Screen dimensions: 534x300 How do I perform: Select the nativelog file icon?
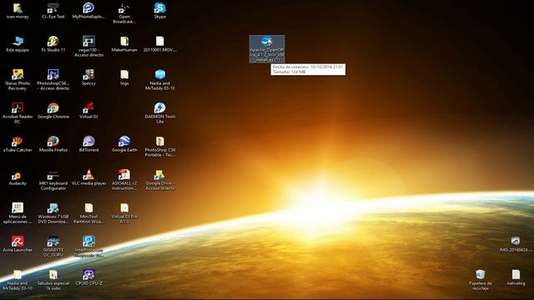[x=516, y=275]
